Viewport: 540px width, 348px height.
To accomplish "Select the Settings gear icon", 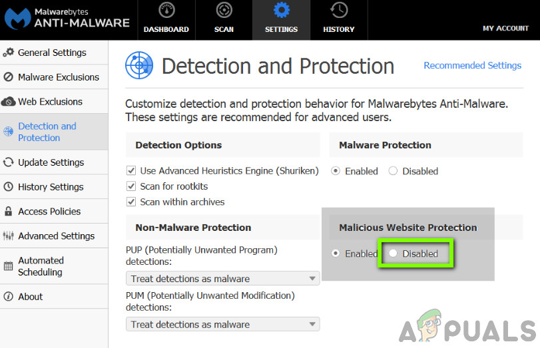I will pyautogui.click(x=282, y=11).
